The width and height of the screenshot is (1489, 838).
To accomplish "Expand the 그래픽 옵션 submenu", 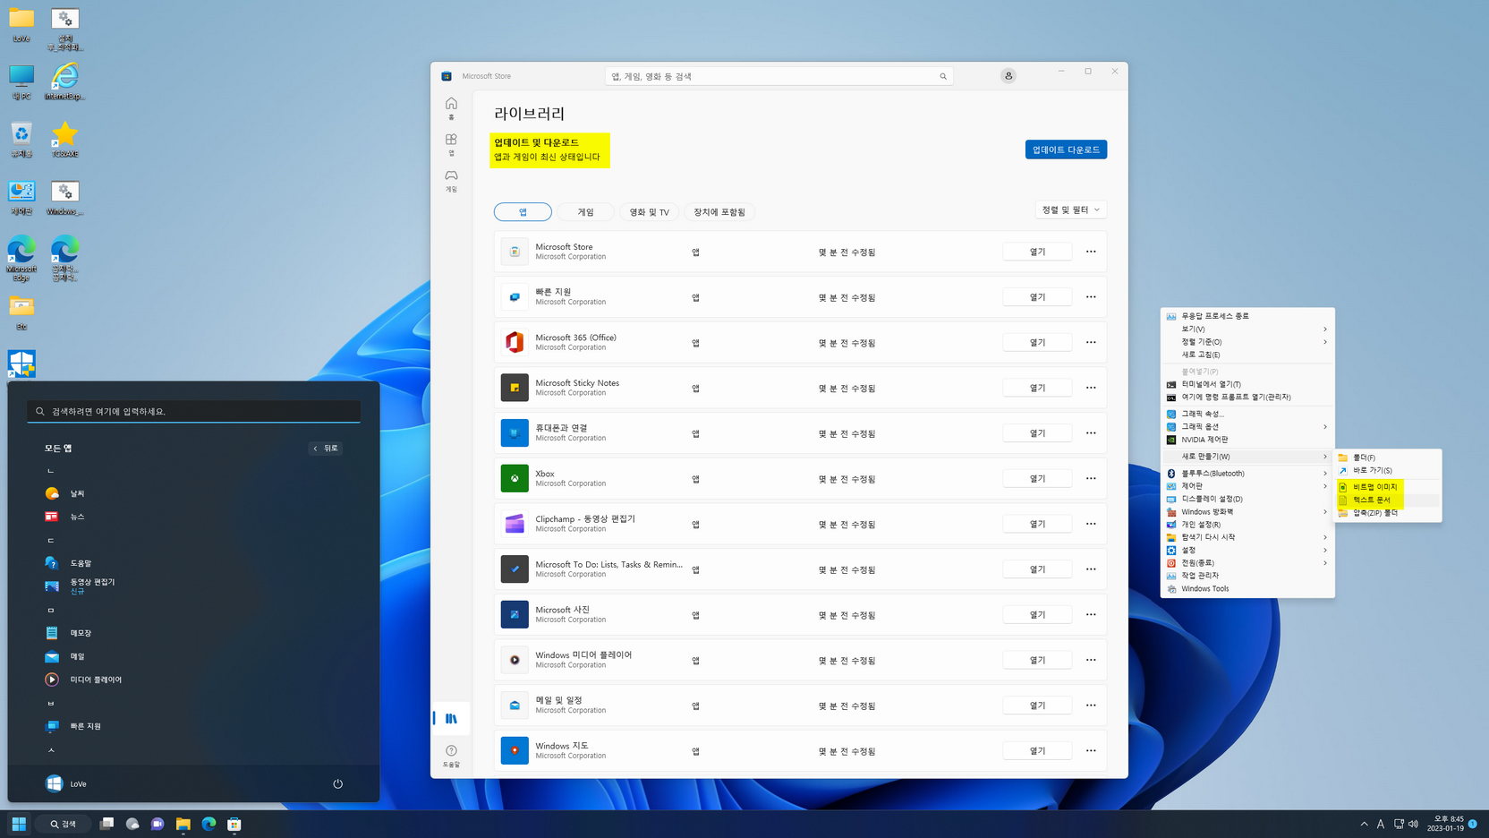I will 1247,427.
